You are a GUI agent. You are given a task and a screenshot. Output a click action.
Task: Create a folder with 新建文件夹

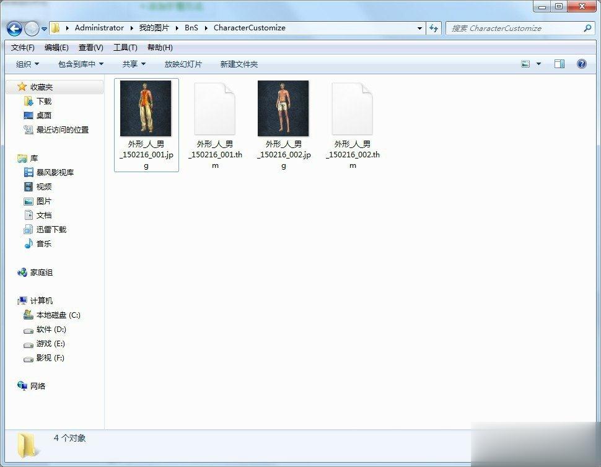[239, 64]
